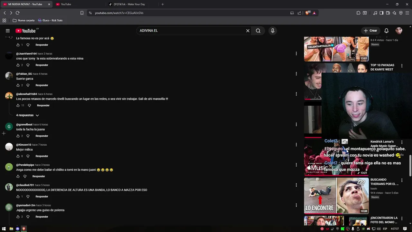Screen dimensions: 412x232
Task: Open File Explorer from taskbar
Action: pos(11,229)
